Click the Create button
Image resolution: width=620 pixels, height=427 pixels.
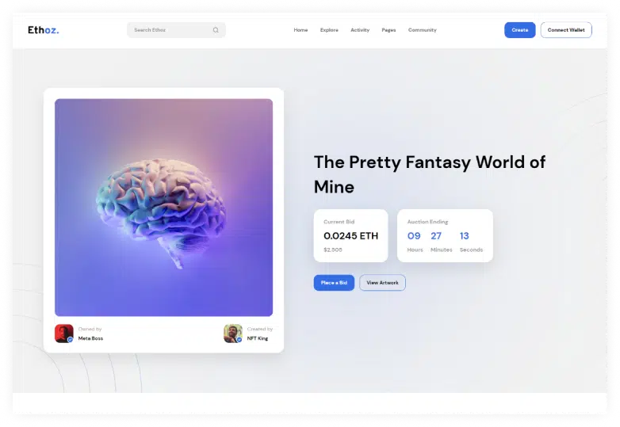coord(520,30)
